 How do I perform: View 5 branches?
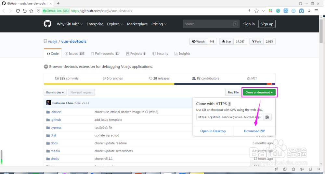coord(113,78)
